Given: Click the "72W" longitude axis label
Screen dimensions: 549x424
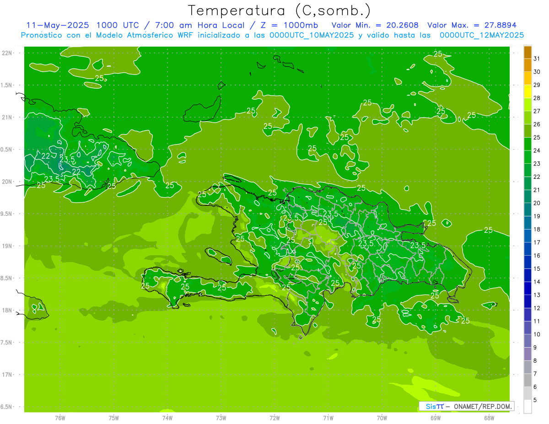Looking at the screenshot, I should (x=274, y=418).
